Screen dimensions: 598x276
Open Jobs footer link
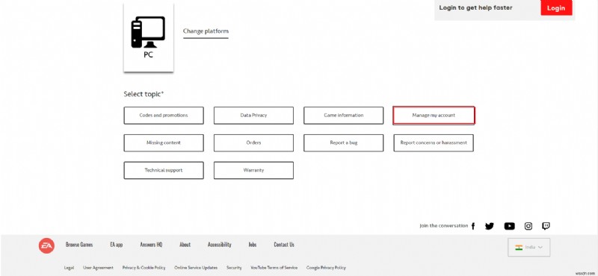pos(253,245)
